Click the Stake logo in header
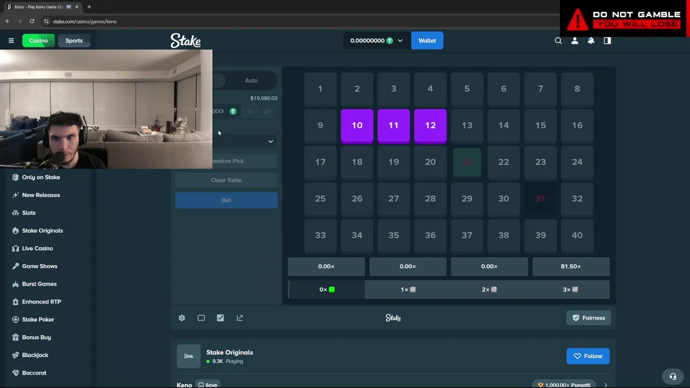Viewport: 690px width, 388px height. 185,40
